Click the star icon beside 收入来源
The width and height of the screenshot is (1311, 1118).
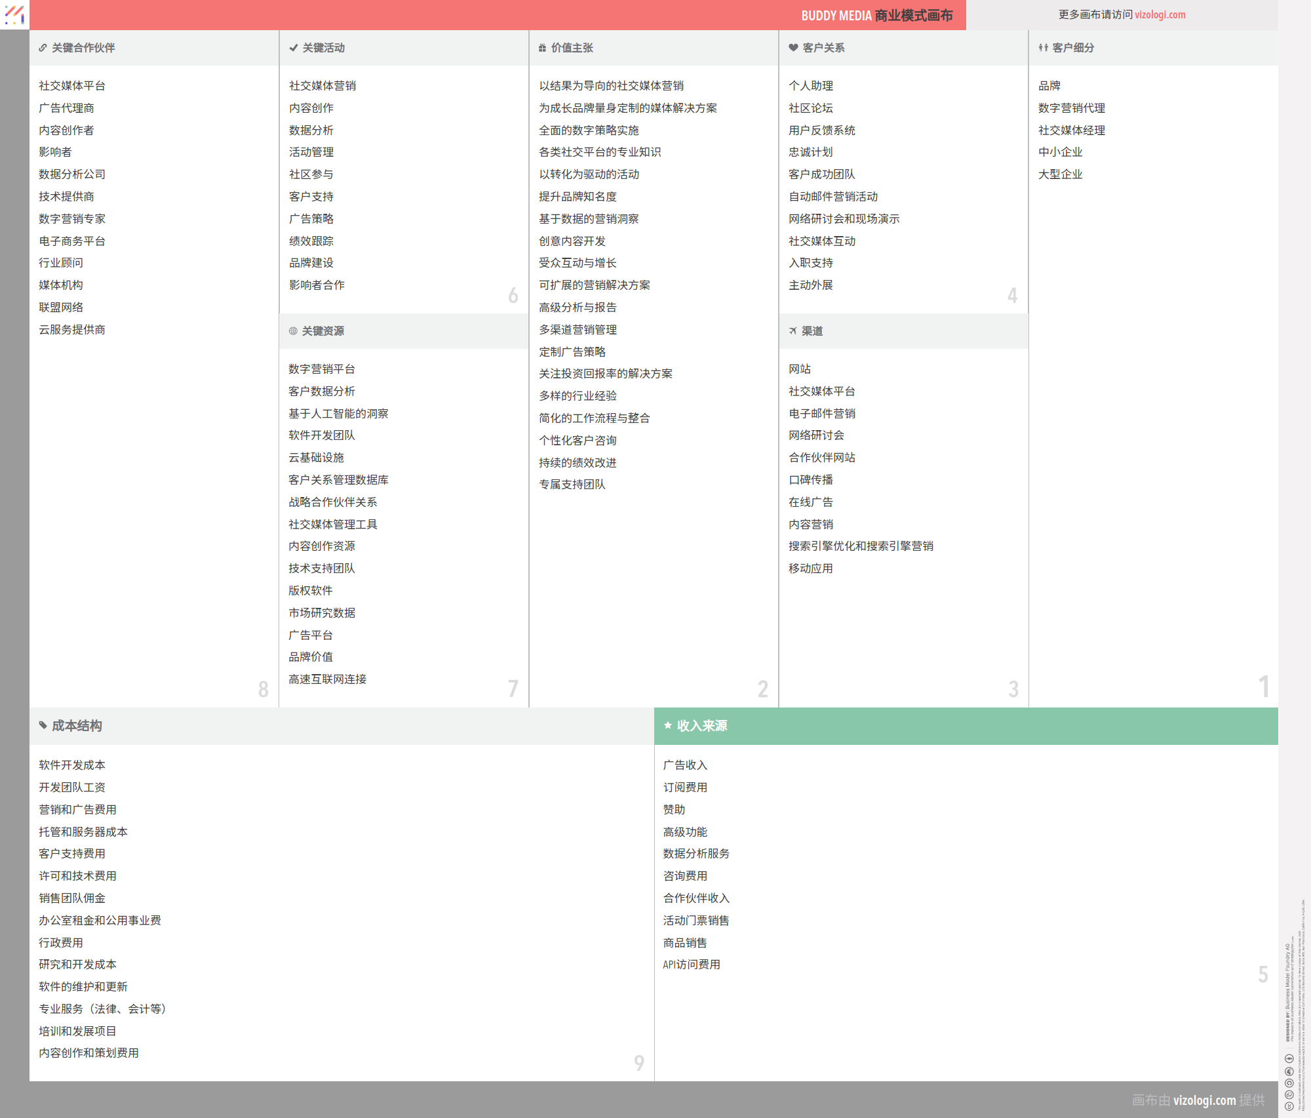668,725
